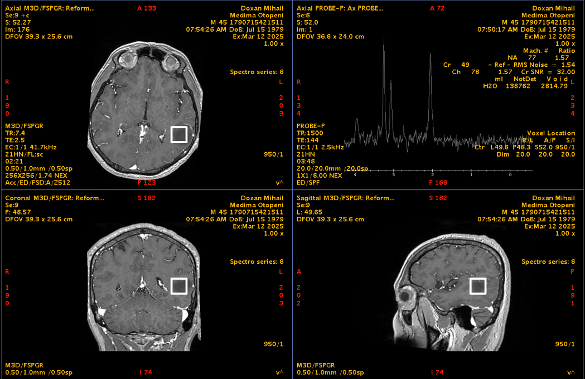This screenshot has width=585, height=379.
Task: Click the Spectro series: 8 label in sagittal view
Action: tap(548, 262)
